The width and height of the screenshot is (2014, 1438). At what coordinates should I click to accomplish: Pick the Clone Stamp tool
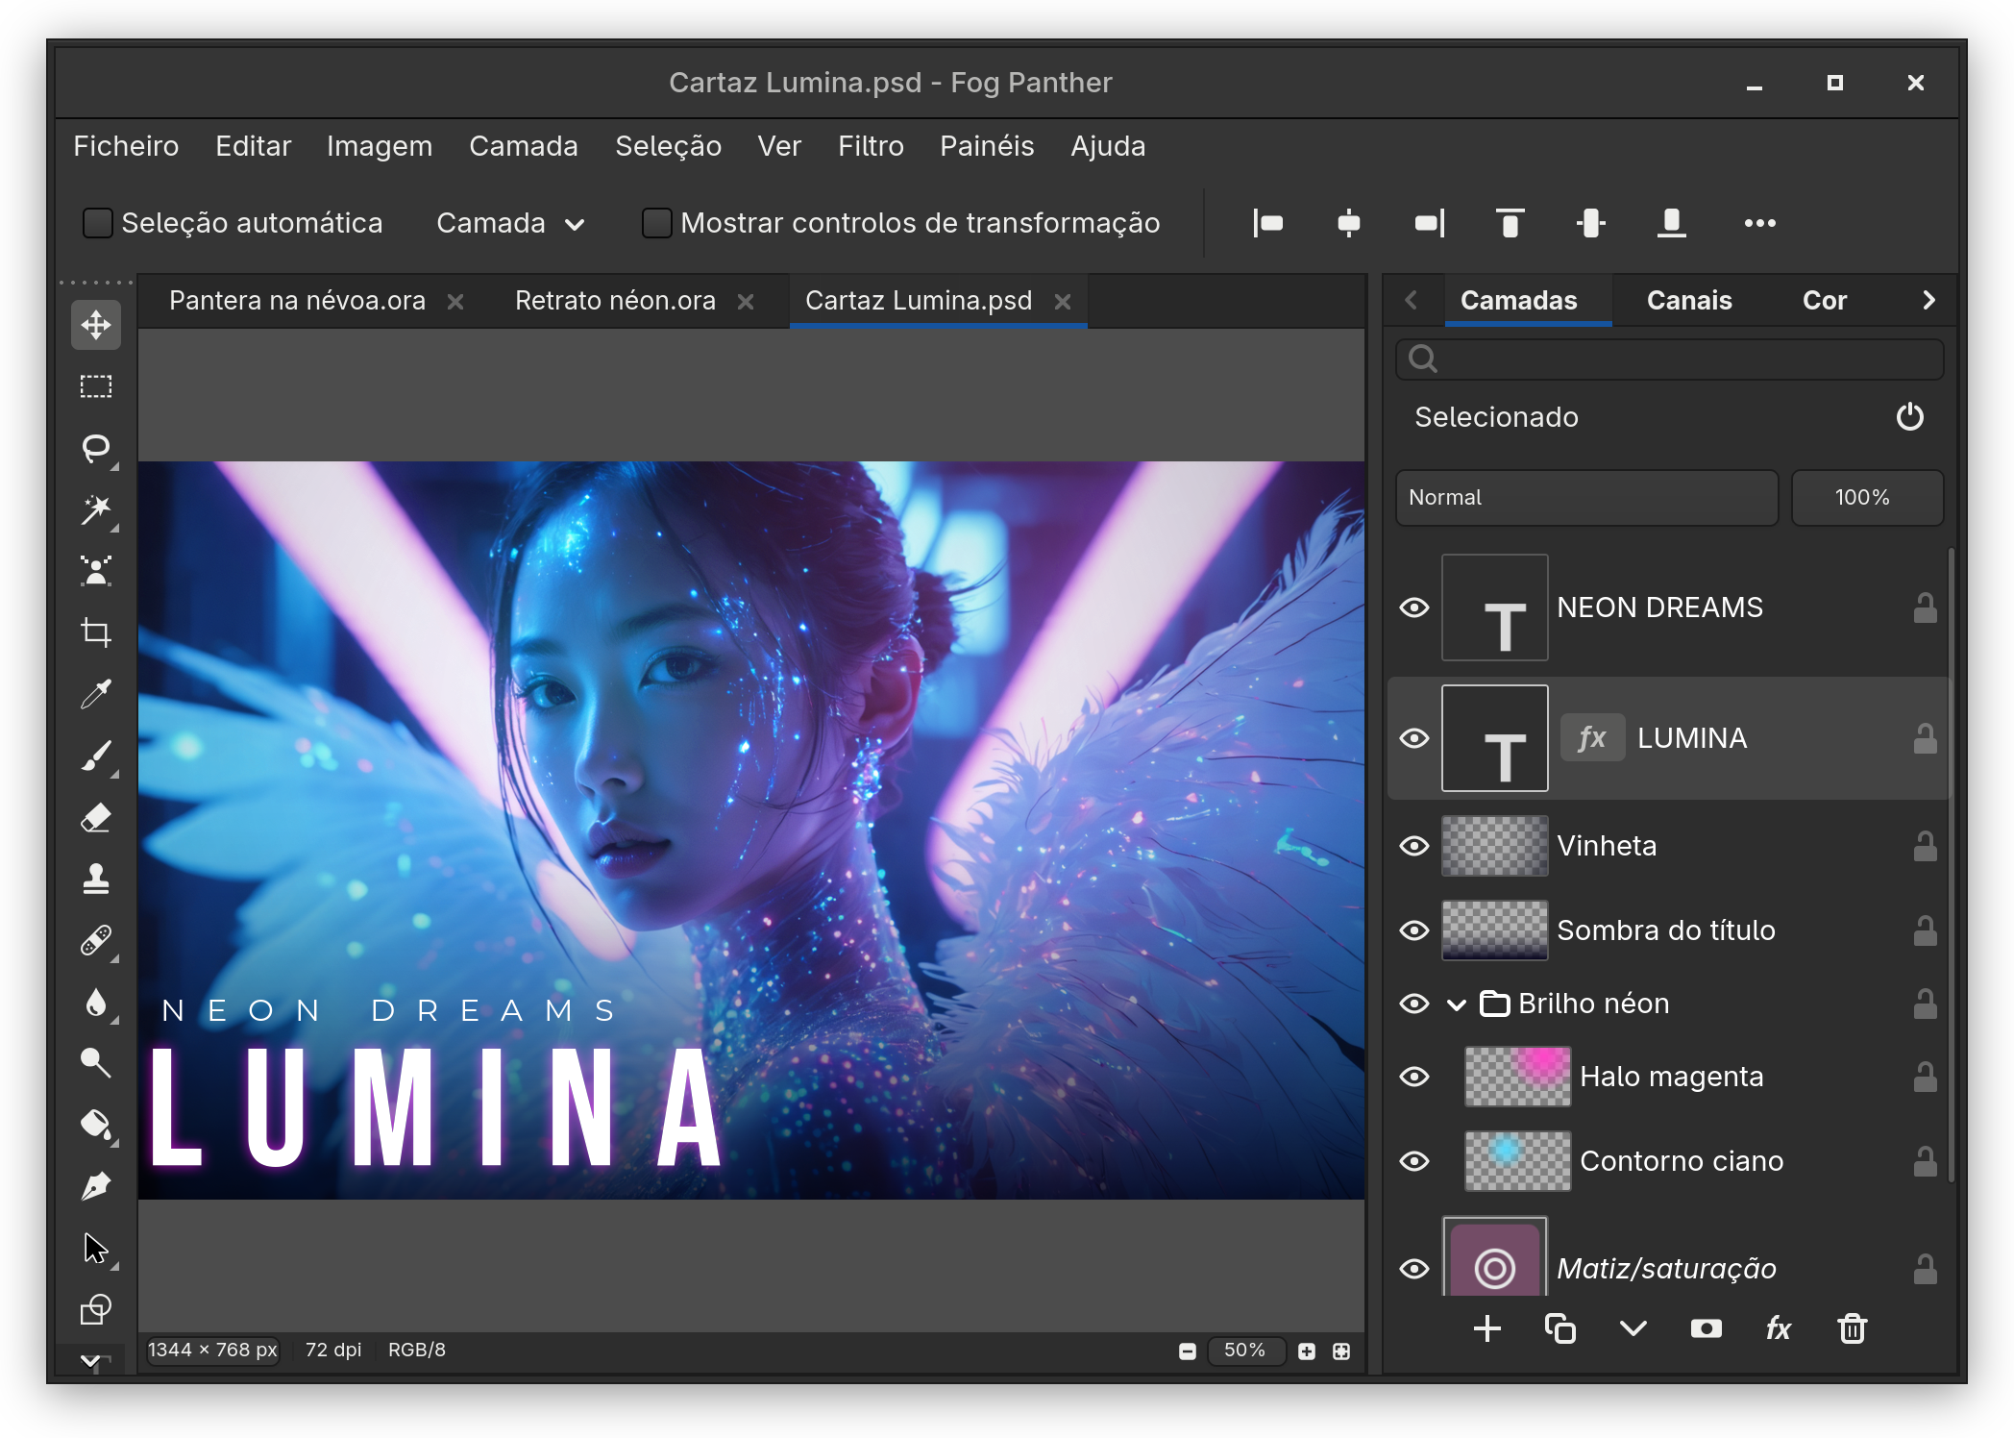96,879
